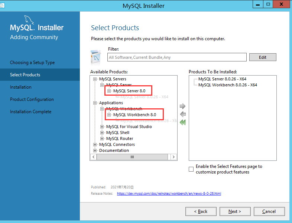Select MySQL for Visual Studio label
The image size is (292, 223).
point(129,127)
